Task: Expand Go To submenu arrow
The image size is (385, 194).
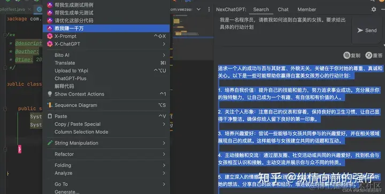Action: [164, 184]
